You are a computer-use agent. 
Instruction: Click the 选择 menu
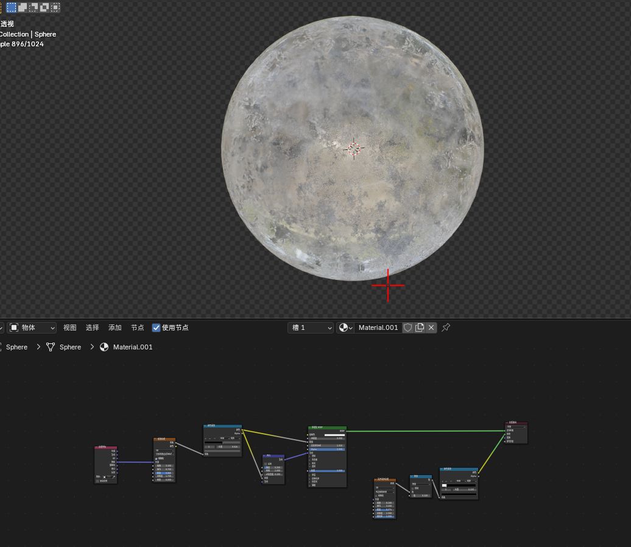pyautogui.click(x=92, y=327)
